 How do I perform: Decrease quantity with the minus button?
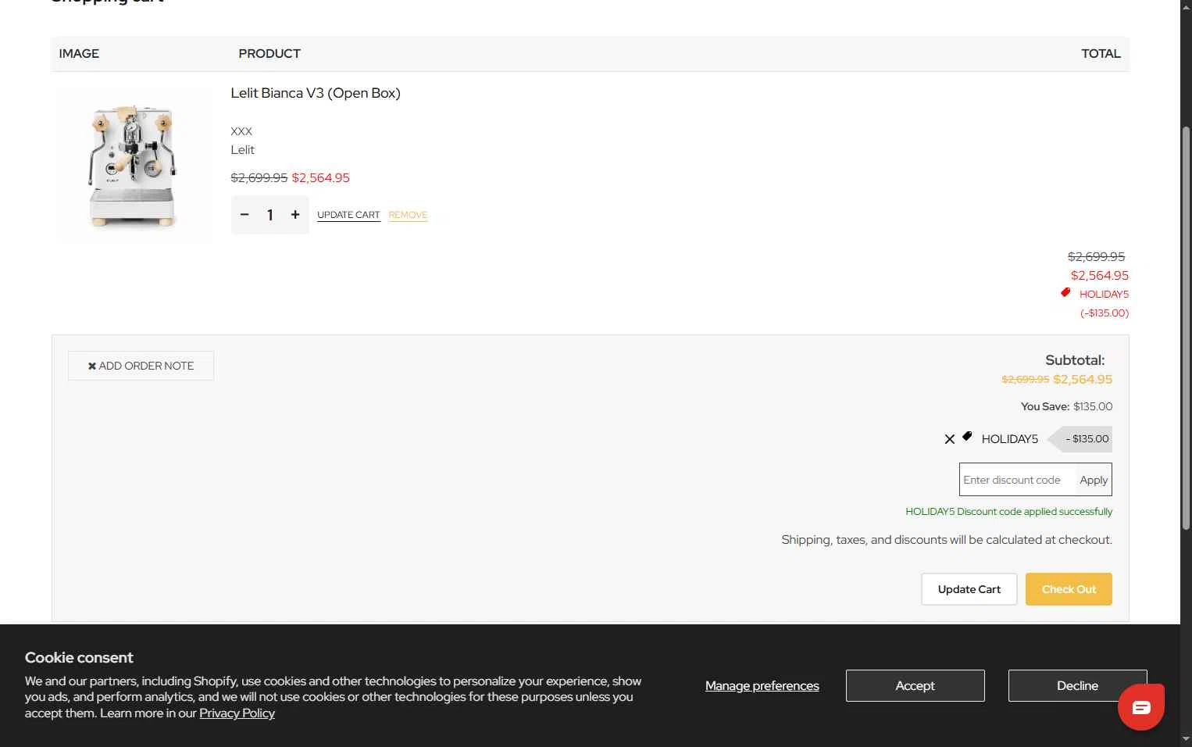pyautogui.click(x=244, y=215)
